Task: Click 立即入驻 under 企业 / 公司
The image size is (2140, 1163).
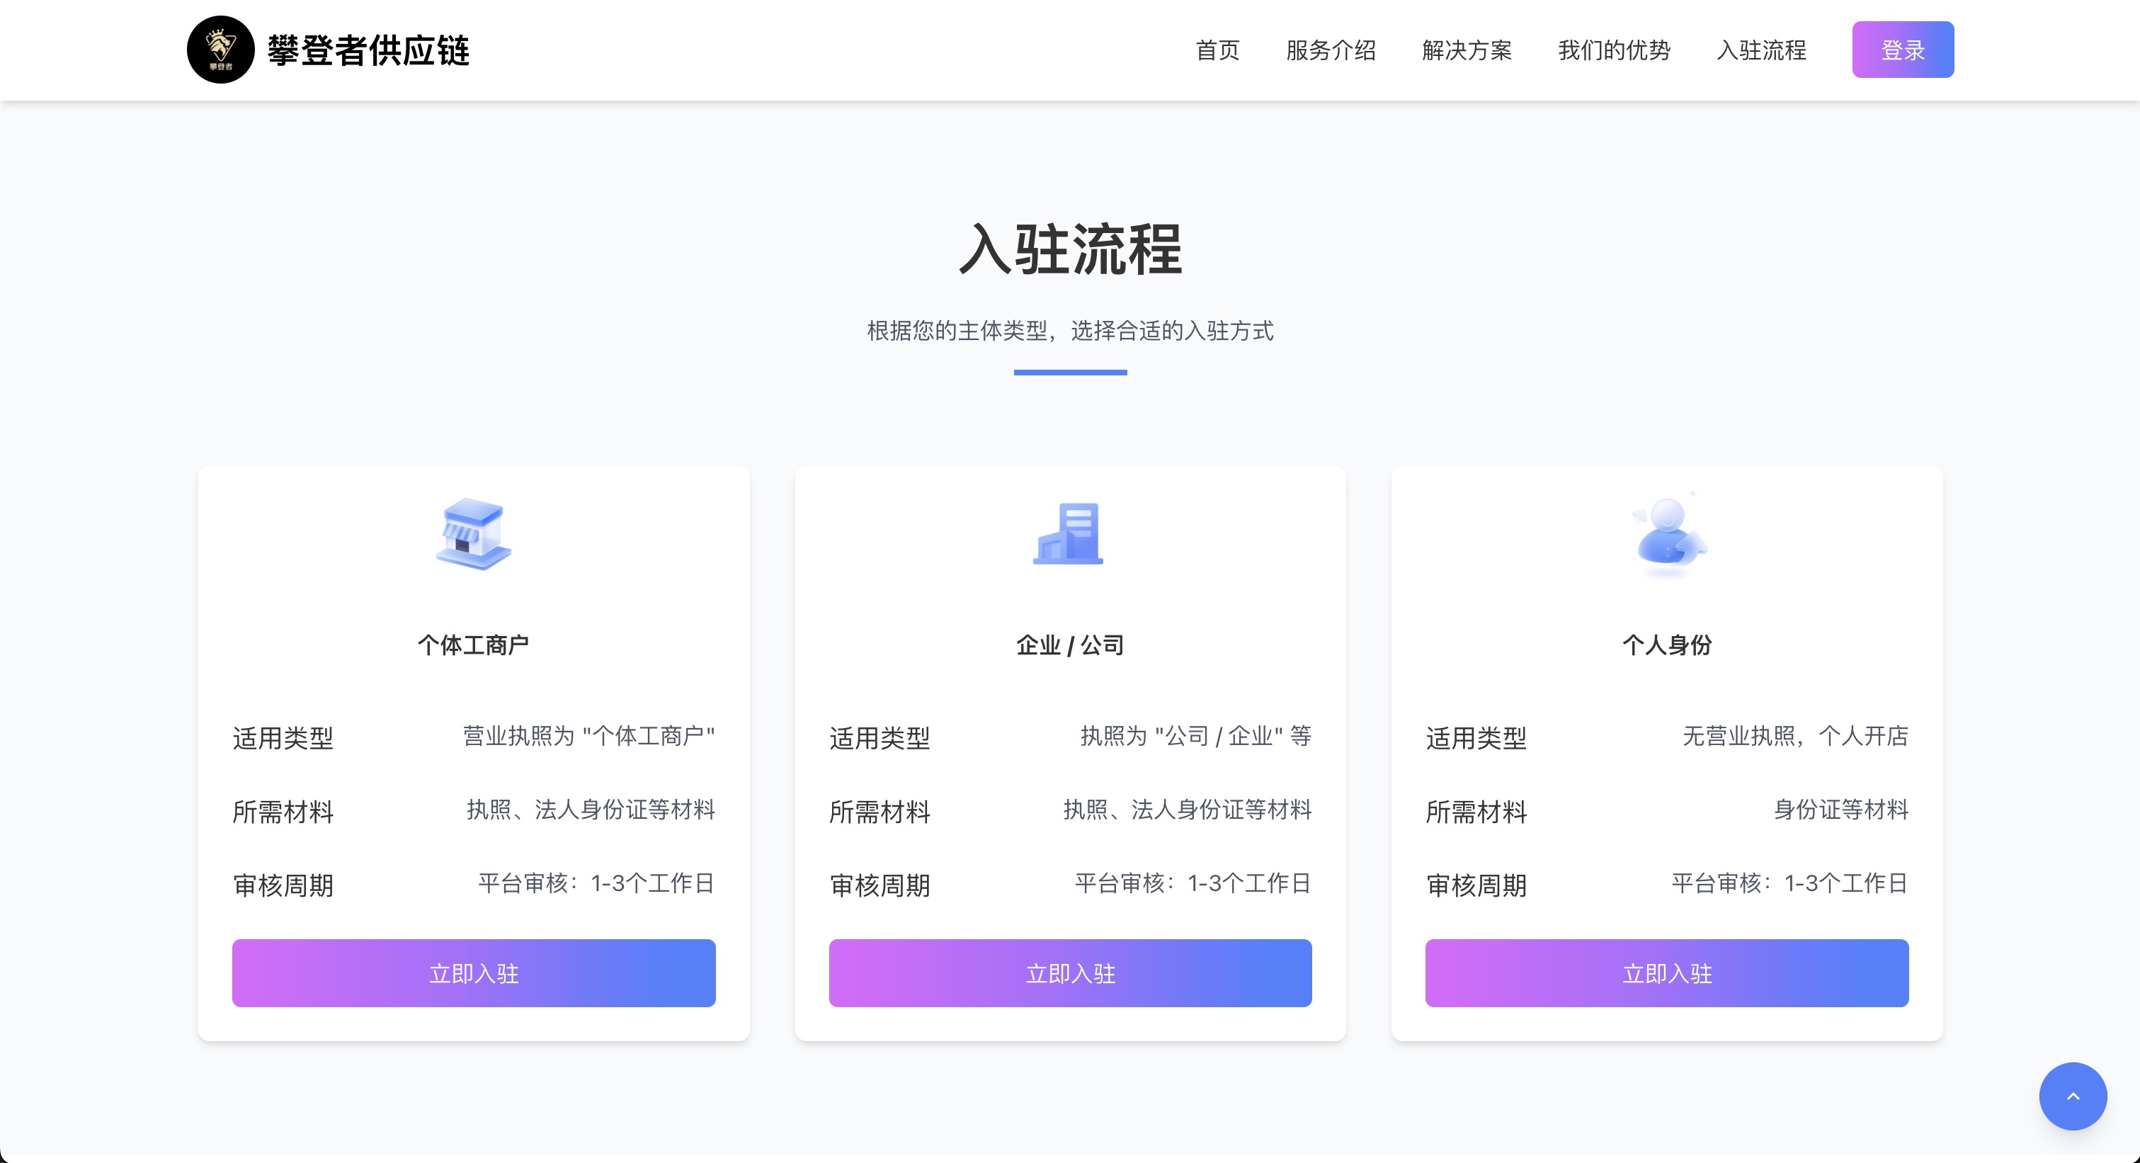Action: click(x=1070, y=972)
